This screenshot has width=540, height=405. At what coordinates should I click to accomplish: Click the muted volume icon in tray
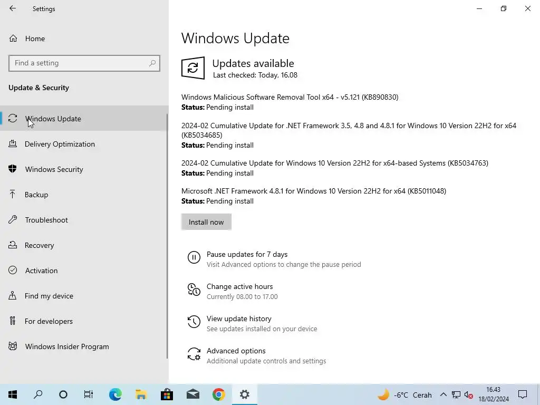coord(468,395)
